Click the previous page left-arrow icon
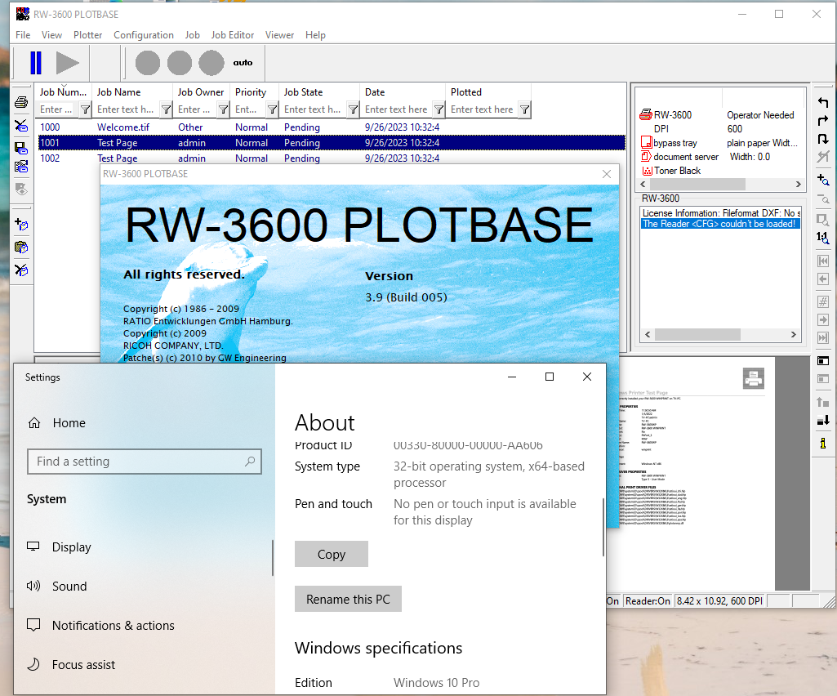The image size is (837, 696). (823, 279)
